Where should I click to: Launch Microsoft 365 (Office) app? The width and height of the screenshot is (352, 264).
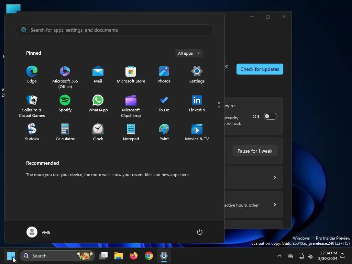coord(65,77)
